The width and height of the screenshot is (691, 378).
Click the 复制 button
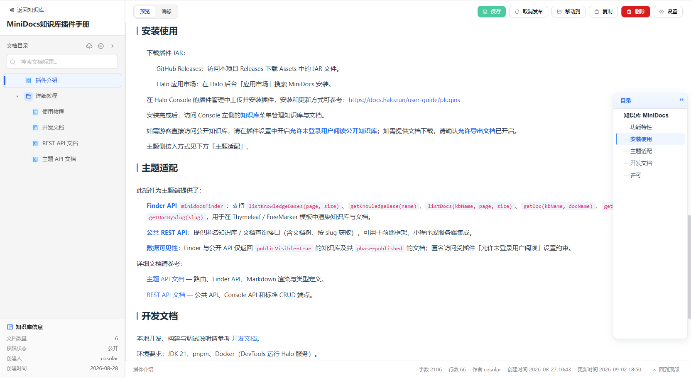tap(603, 12)
